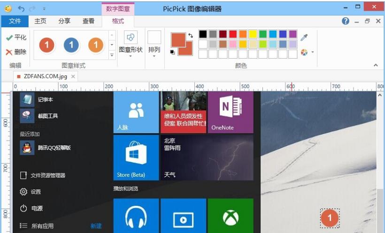The width and height of the screenshot is (385, 233).
Task: Click the 文件资源管理器 file explorer entry
Action: (43, 175)
